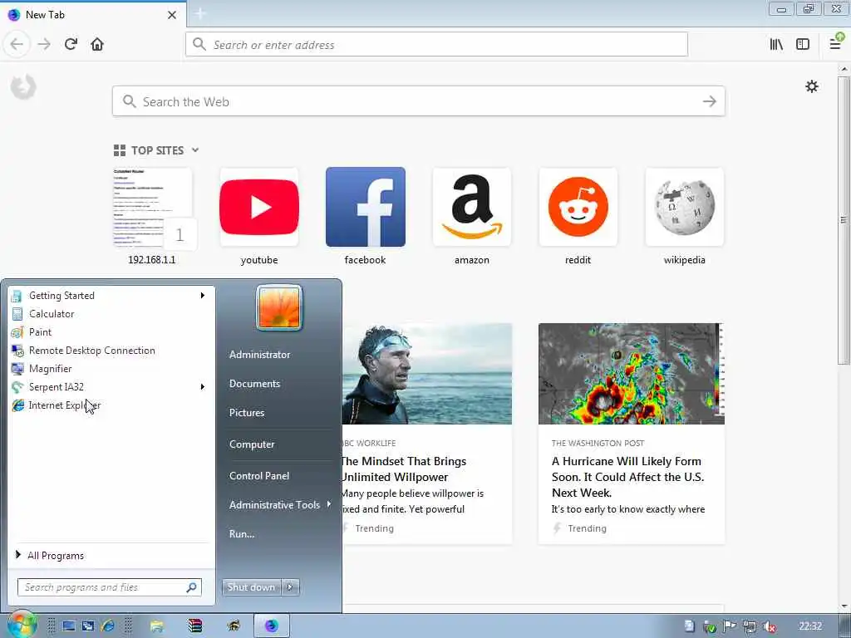The image size is (851, 638).
Task: Open new tab page settings gear
Action: pyautogui.click(x=811, y=86)
